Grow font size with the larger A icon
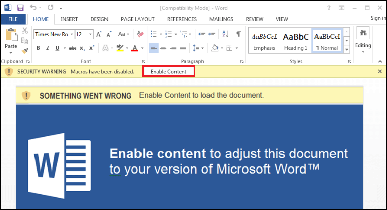This screenshot has height=210, width=387. pyautogui.click(x=99, y=34)
